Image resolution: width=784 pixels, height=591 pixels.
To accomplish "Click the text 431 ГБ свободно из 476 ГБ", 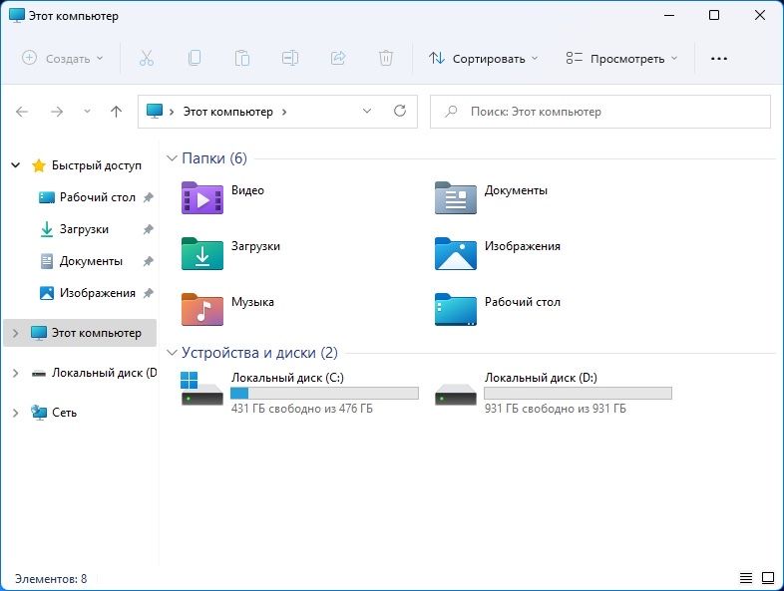I will [x=302, y=409].
